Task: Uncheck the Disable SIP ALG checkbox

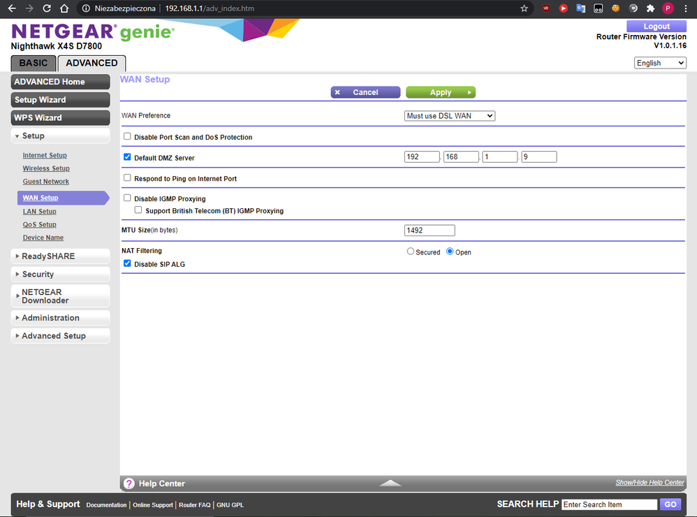Action: click(x=127, y=264)
